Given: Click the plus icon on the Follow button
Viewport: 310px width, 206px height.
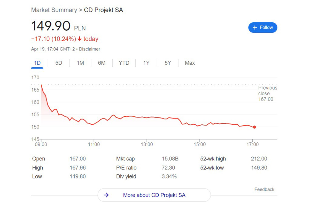Looking at the screenshot, I should [x=254, y=28].
